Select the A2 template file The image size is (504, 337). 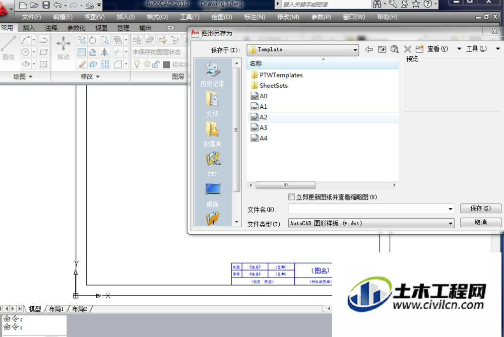pyautogui.click(x=324, y=117)
